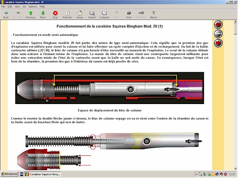
Task: Go to Previous page with green up arrow
Action: 31,13
